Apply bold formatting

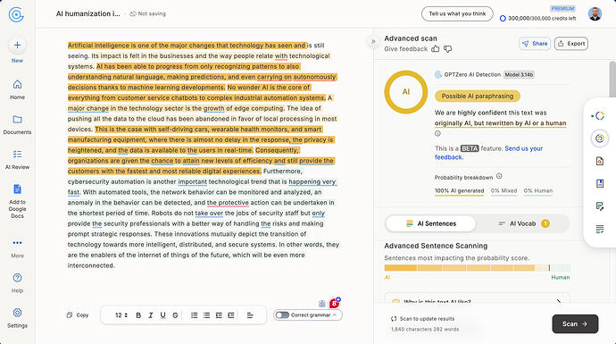click(x=138, y=315)
